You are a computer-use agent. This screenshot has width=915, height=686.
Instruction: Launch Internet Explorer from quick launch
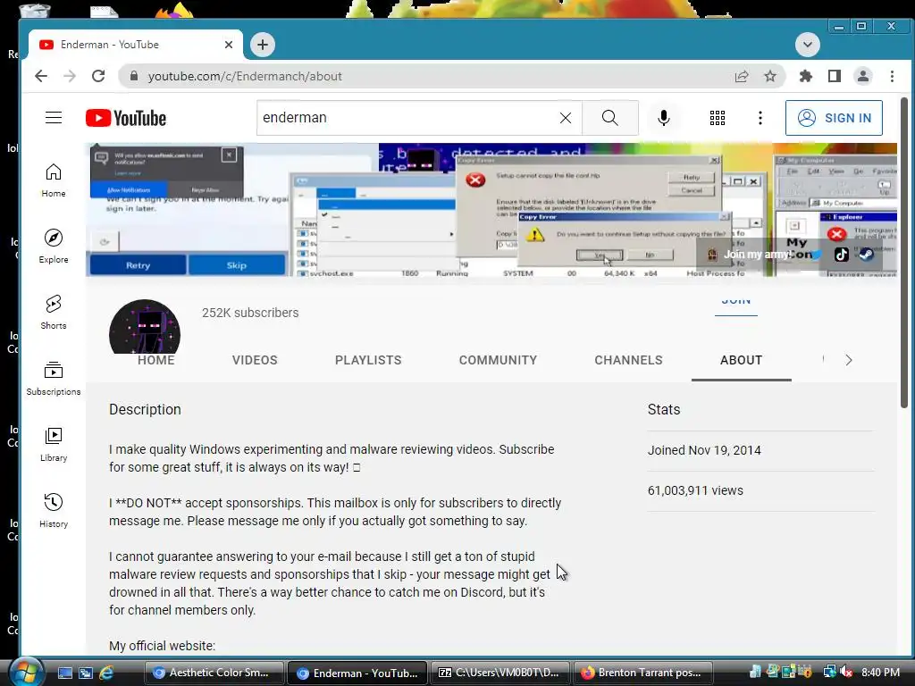point(106,673)
